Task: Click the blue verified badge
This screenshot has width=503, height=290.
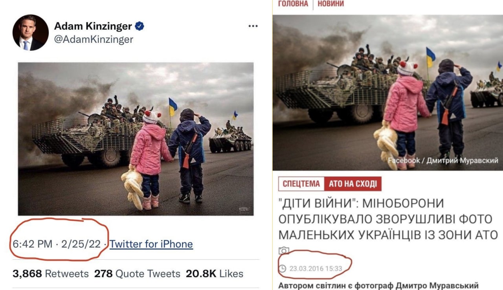Action: tap(140, 26)
